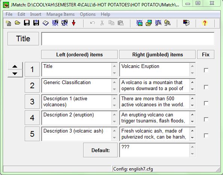Viewport: 223px width, 175px height.
Task: Insert link to web URL icon
Action: 158,23
